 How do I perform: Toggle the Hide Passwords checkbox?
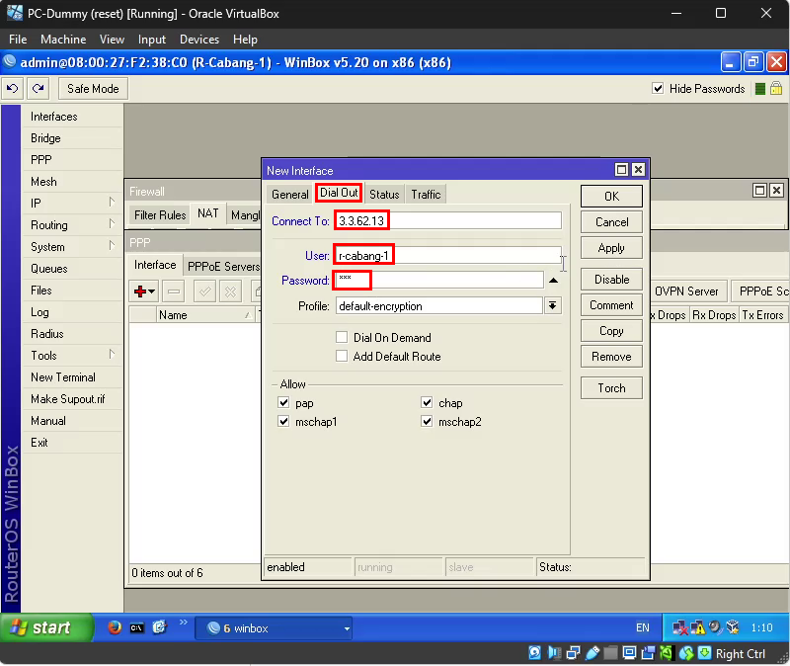(659, 89)
